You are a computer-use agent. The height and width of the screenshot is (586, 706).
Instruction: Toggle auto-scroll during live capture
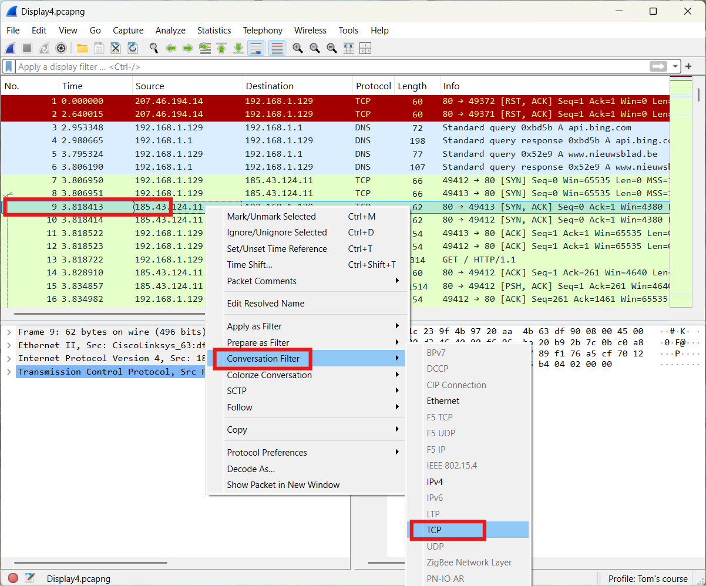pyautogui.click(x=255, y=48)
